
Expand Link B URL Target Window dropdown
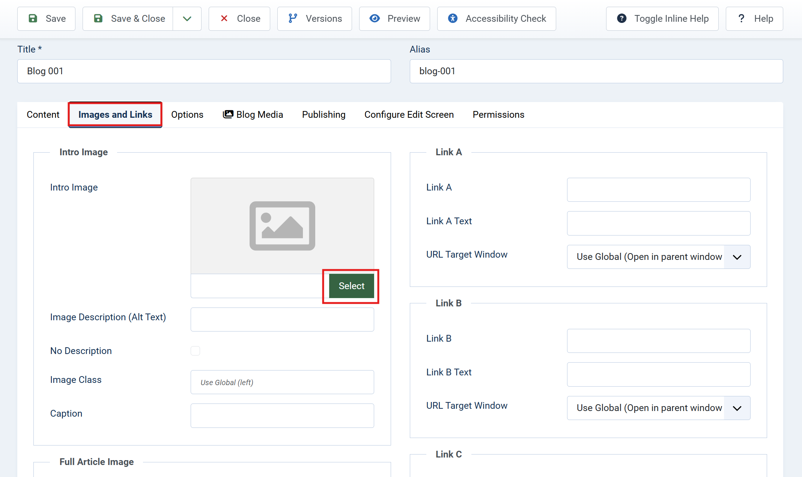[737, 408]
